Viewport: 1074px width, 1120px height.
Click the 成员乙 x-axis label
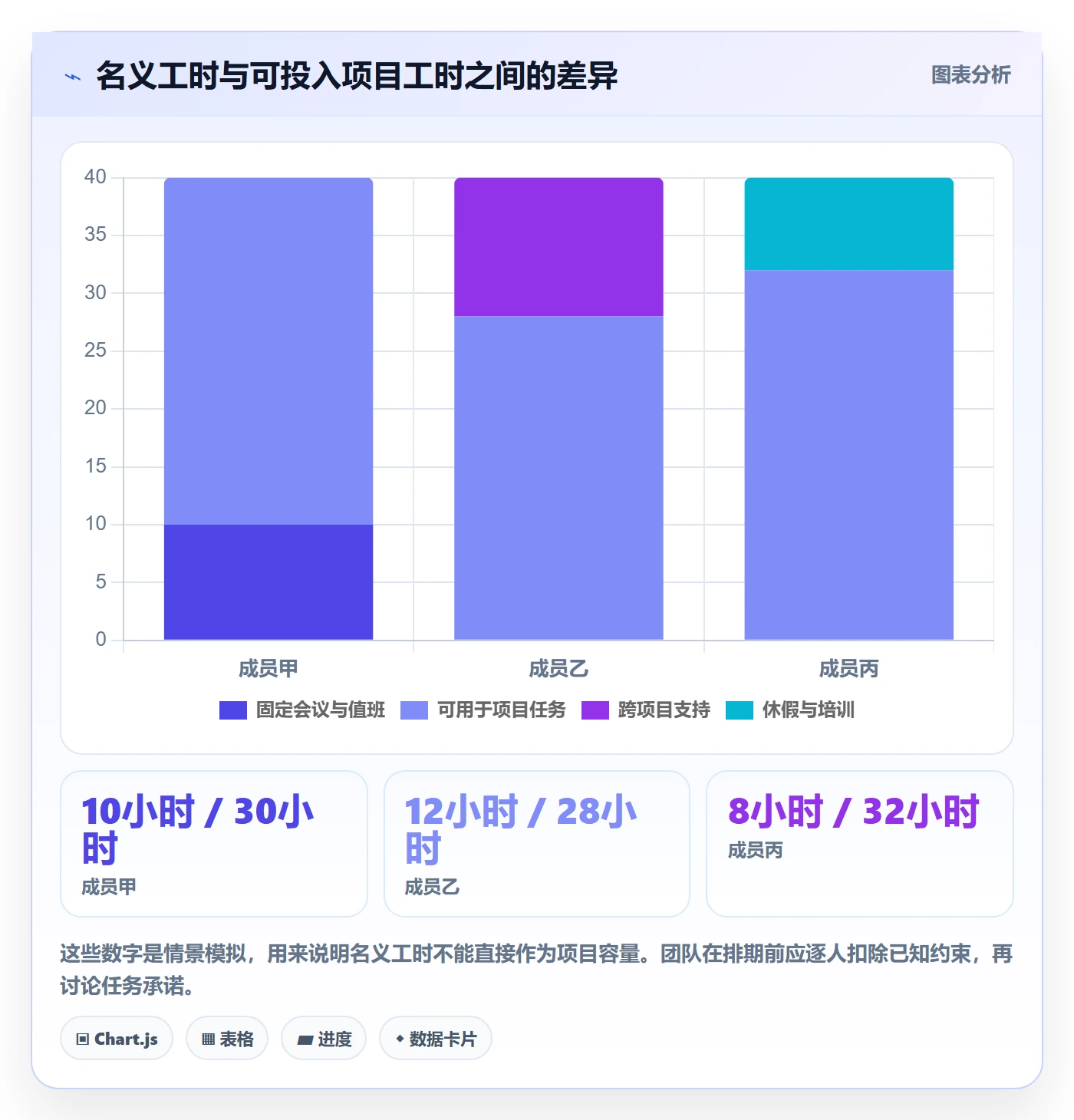[558, 669]
